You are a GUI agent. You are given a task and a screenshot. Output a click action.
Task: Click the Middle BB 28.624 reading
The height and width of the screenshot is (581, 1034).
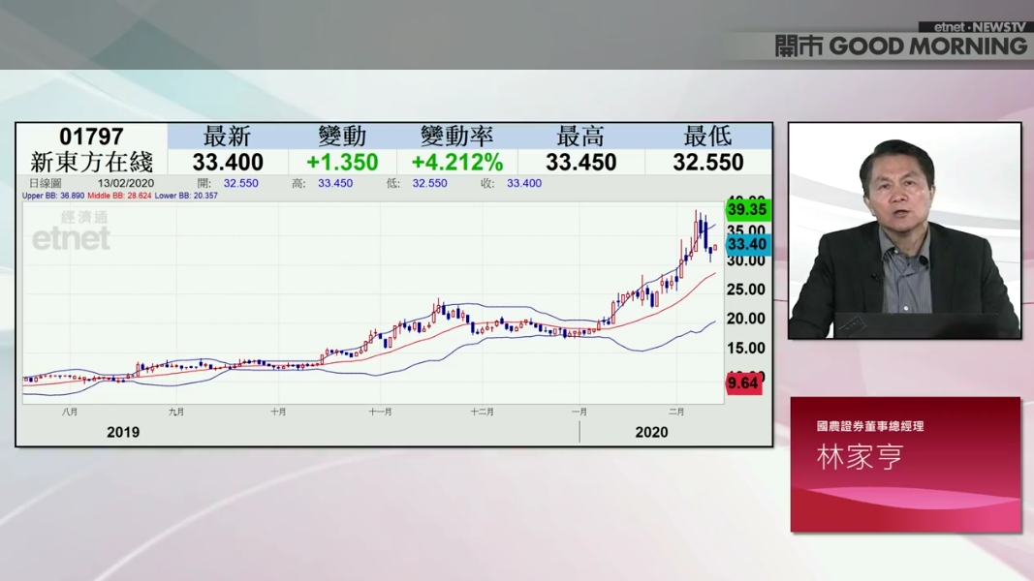(119, 196)
